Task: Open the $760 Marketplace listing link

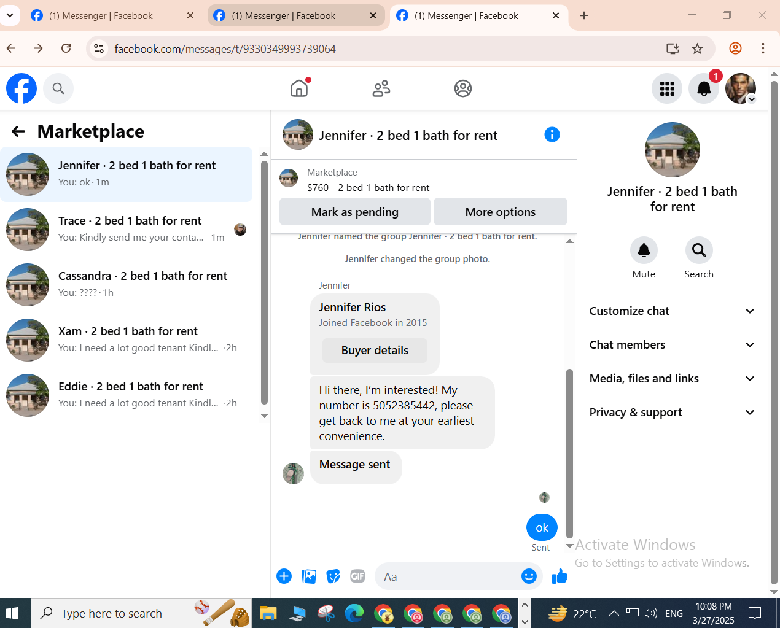Action: click(x=368, y=187)
